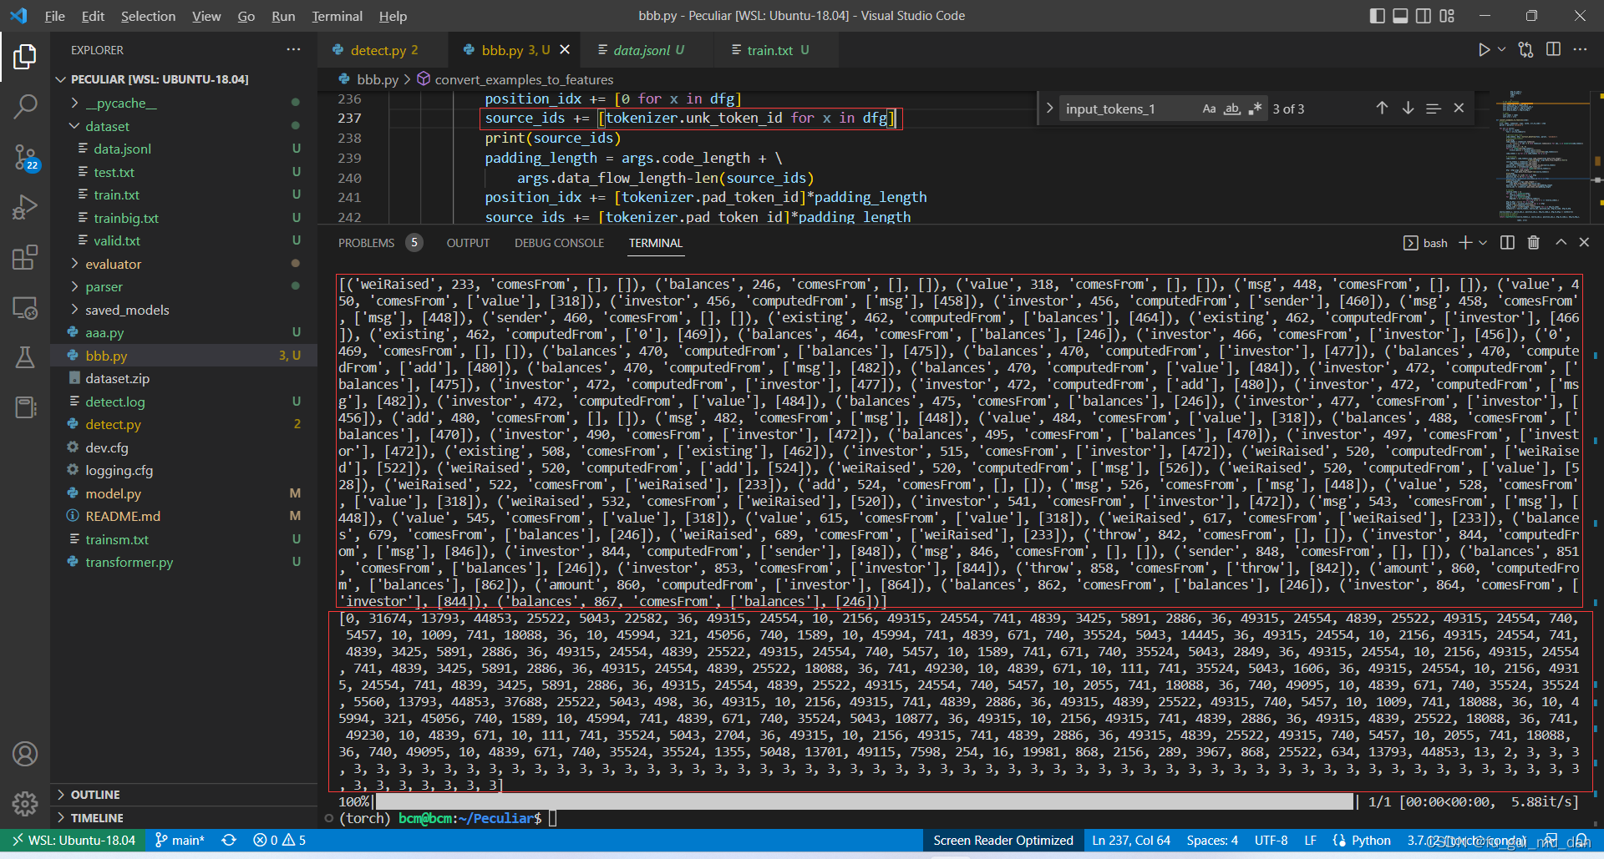The image size is (1604, 859).
Task: Open the Testing flask view
Action: [25, 357]
